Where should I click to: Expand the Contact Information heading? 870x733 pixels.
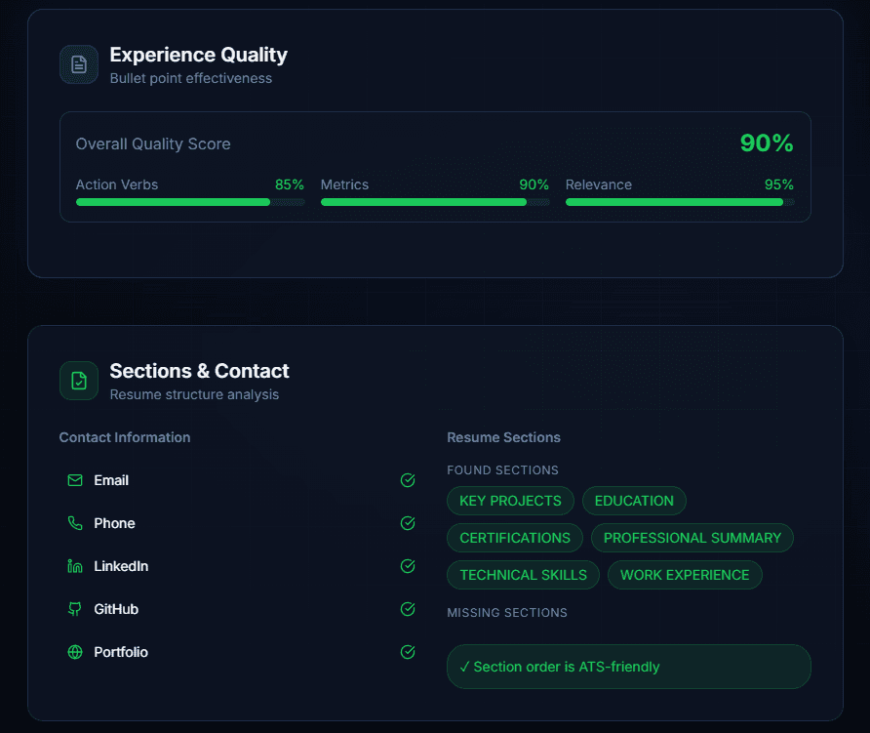pos(125,437)
